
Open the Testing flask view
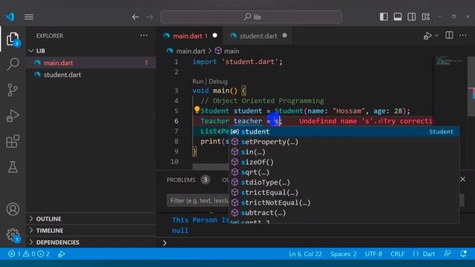13,167
